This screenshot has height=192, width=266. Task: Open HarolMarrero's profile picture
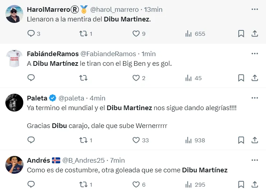click(x=14, y=14)
